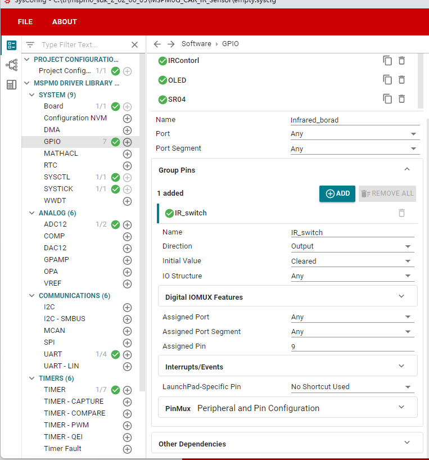Screen dimensions: 429x460
Task: Duplicate the OLED GPIO instance
Action: click(387, 79)
